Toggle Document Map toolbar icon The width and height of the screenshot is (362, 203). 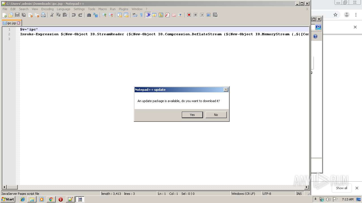point(161,15)
